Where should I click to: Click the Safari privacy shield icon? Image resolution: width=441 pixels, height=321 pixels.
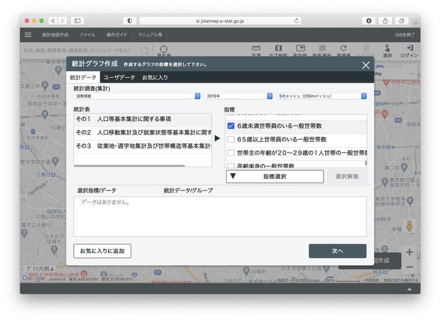coord(130,21)
